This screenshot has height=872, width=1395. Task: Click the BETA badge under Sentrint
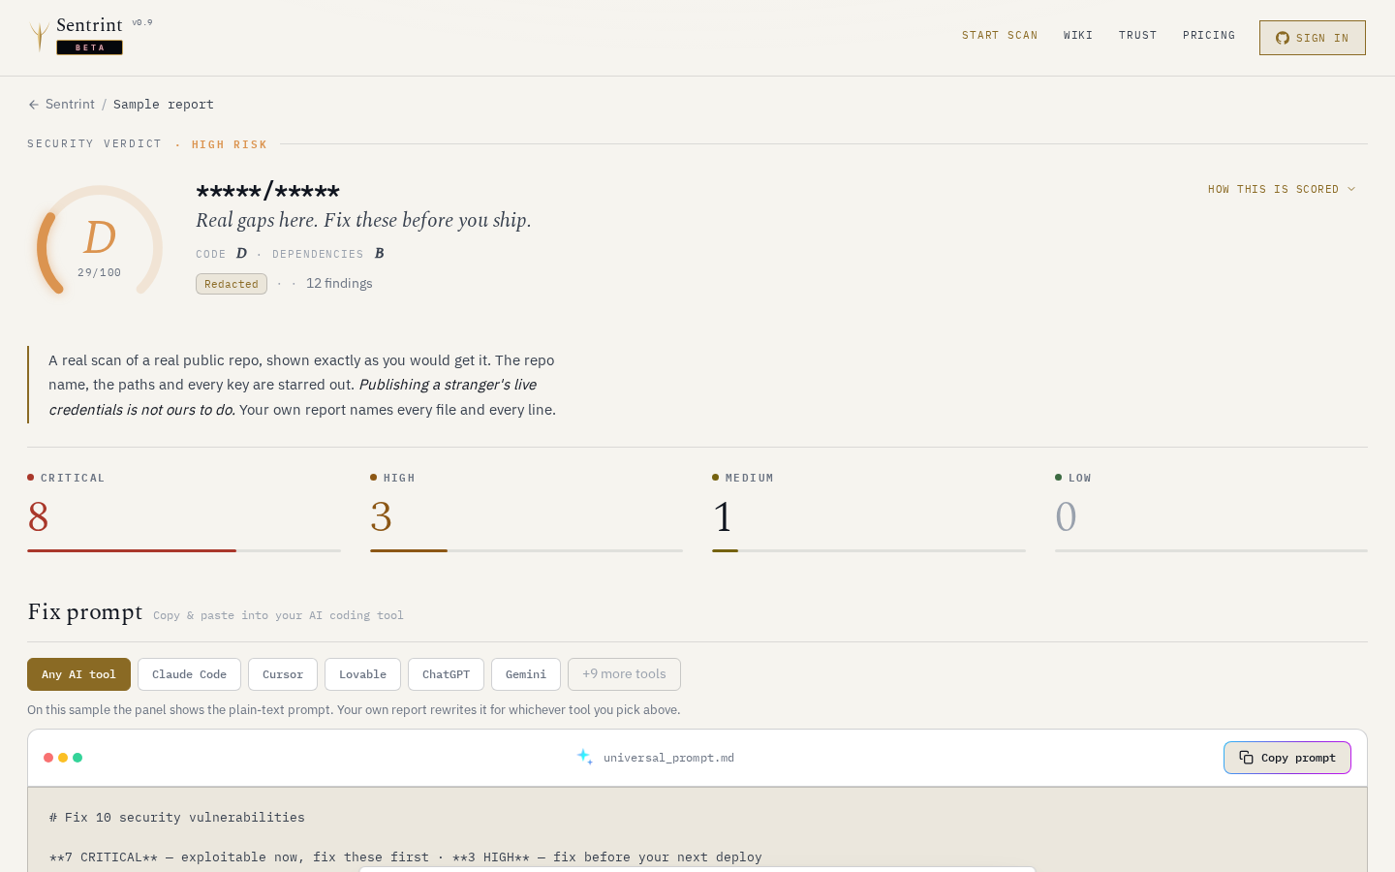pos(90,47)
